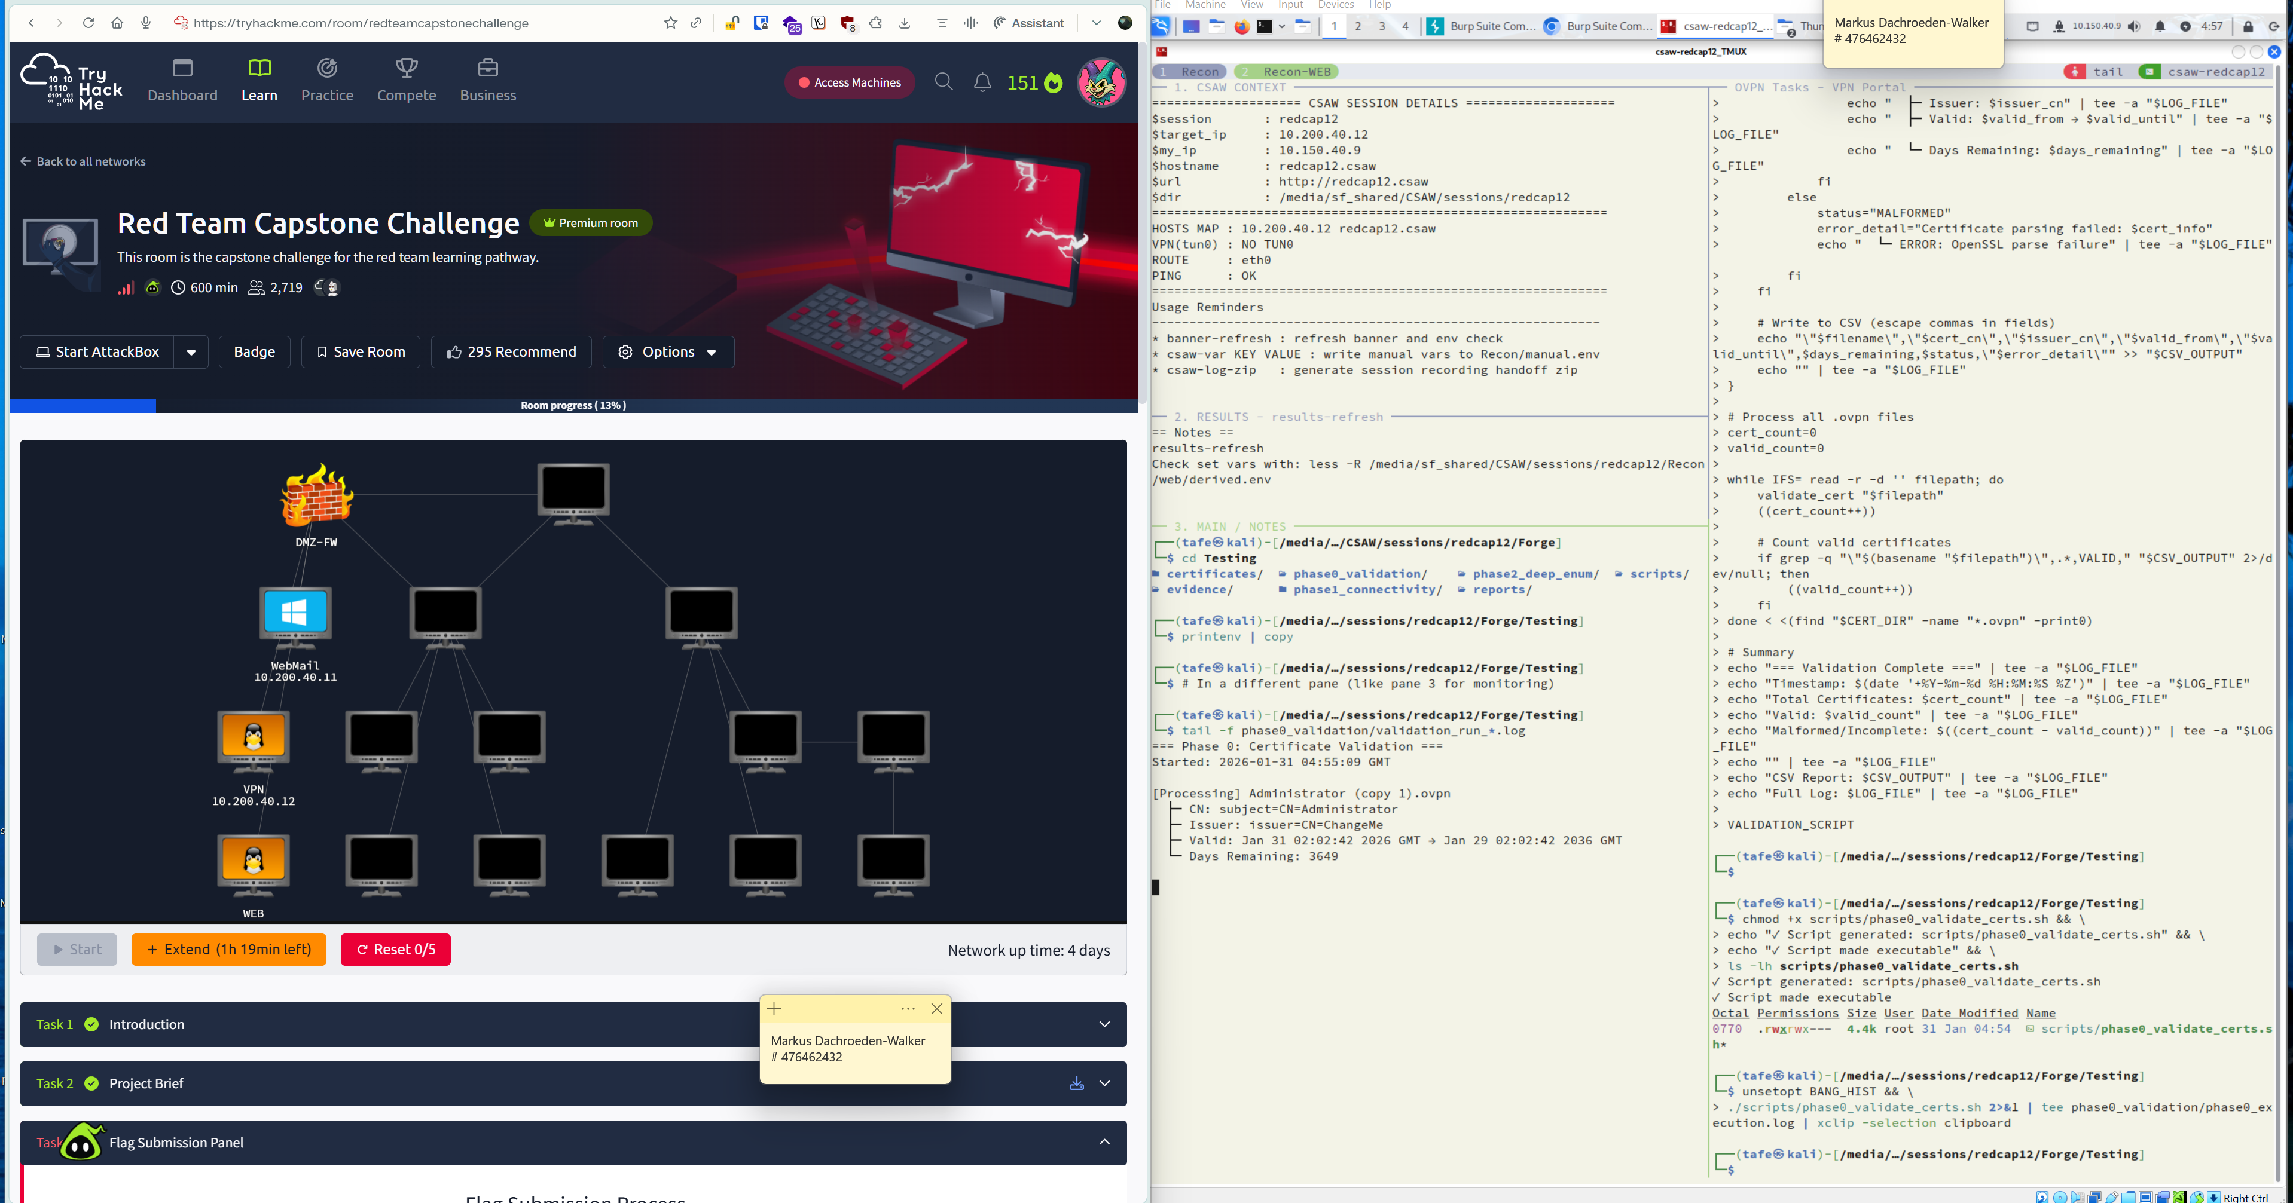Click the browser bookmark star icon
This screenshot has height=1203, width=2293.
coord(670,23)
